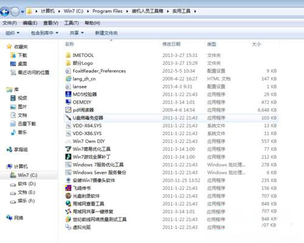304x243 pixels.
Task: Open the 查看(V) menu
Action: click(x=50, y=23)
